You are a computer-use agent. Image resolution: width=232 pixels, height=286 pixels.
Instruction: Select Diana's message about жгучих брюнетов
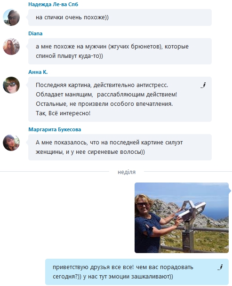[x=120, y=51]
